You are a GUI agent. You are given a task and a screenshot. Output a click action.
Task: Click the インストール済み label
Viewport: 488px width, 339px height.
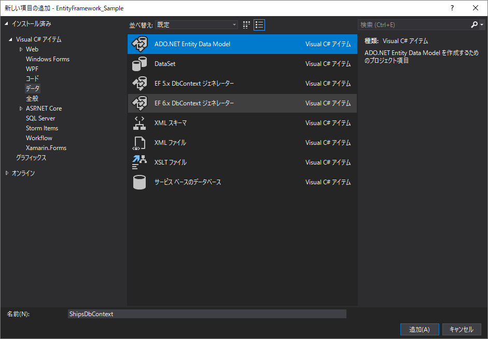32,24
